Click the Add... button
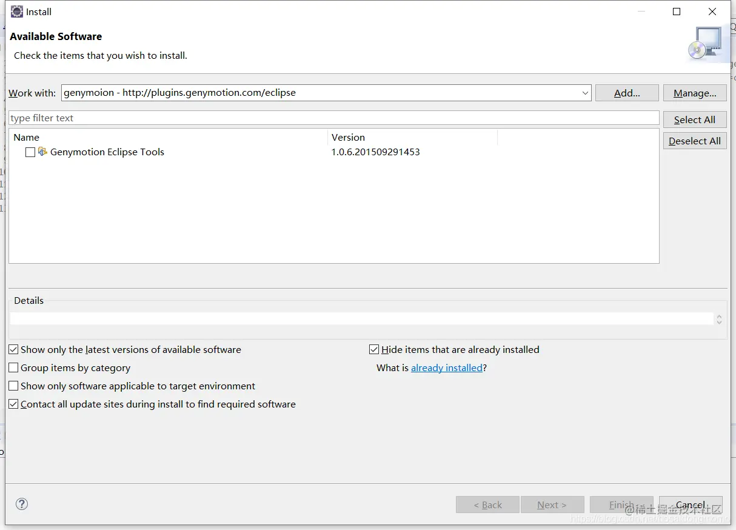Screen dimensions: 736x530 click(x=627, y=93)
